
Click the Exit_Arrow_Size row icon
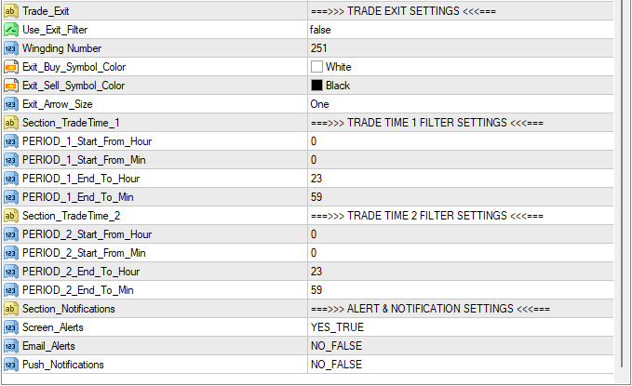pos(10,103)
